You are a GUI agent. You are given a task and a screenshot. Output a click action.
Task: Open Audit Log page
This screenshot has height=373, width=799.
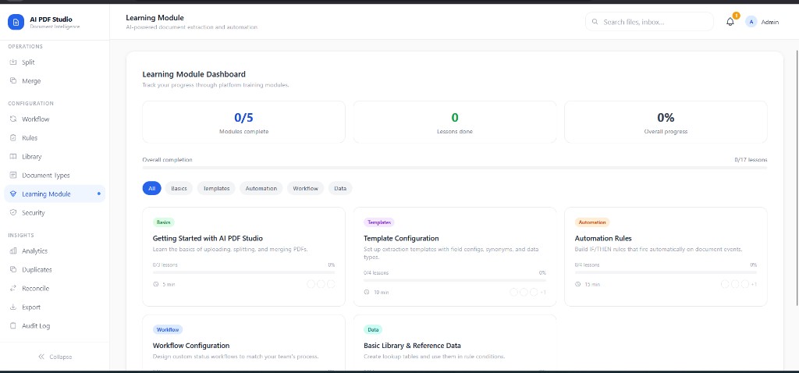(55, 325)
